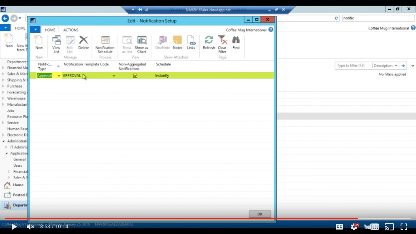
Task: Open application menu in main window
Action: point(5,28)
